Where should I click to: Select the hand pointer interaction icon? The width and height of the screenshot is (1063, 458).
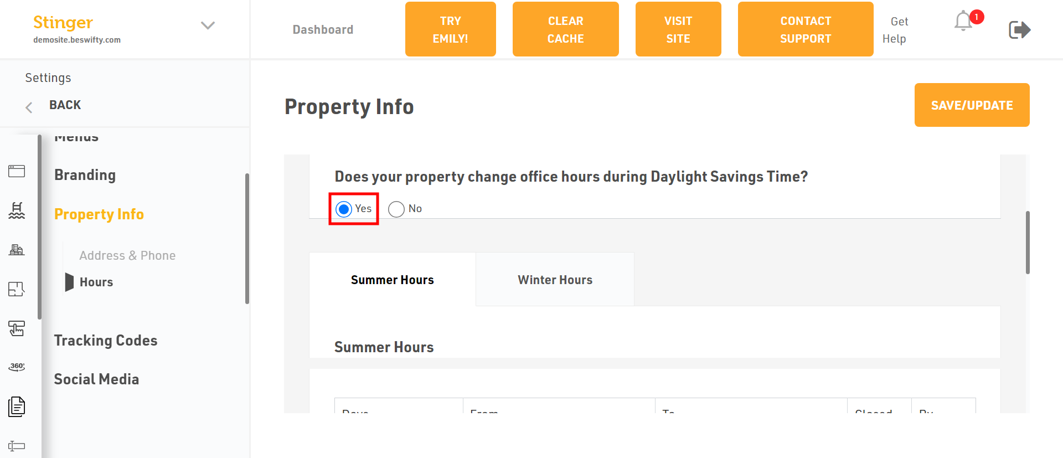click(x=17, y=328)
